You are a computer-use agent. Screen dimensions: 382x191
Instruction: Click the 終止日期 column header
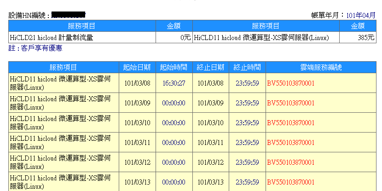tap(211, 67)
